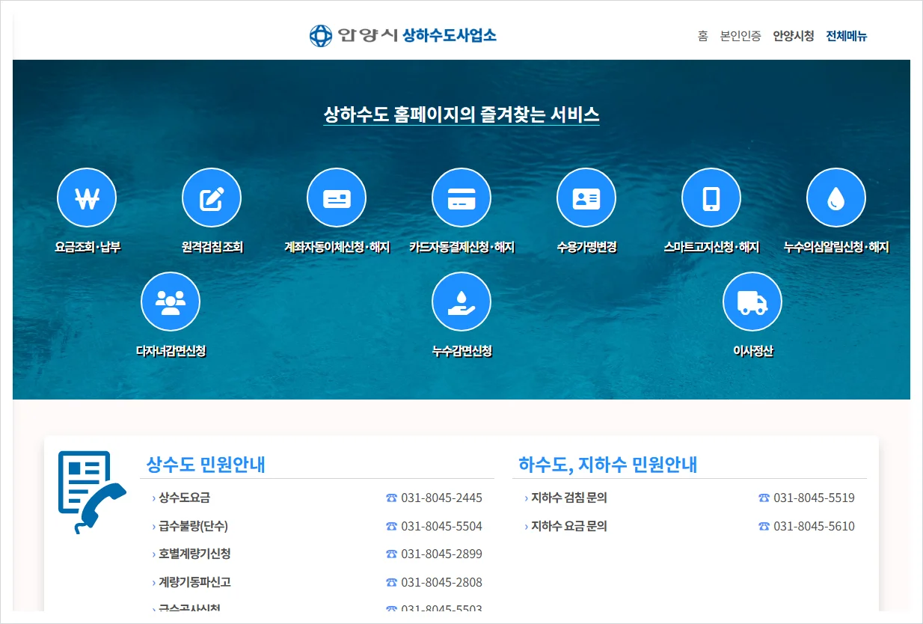This screenshot has width=923, height=624.
Task: Click 상하수도사업소 site title
Action: pyautogui.click(x=450, y=35)
